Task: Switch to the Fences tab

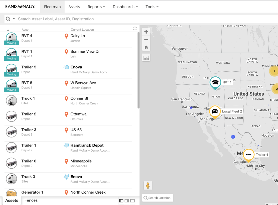Action: [x=31, y=200]
